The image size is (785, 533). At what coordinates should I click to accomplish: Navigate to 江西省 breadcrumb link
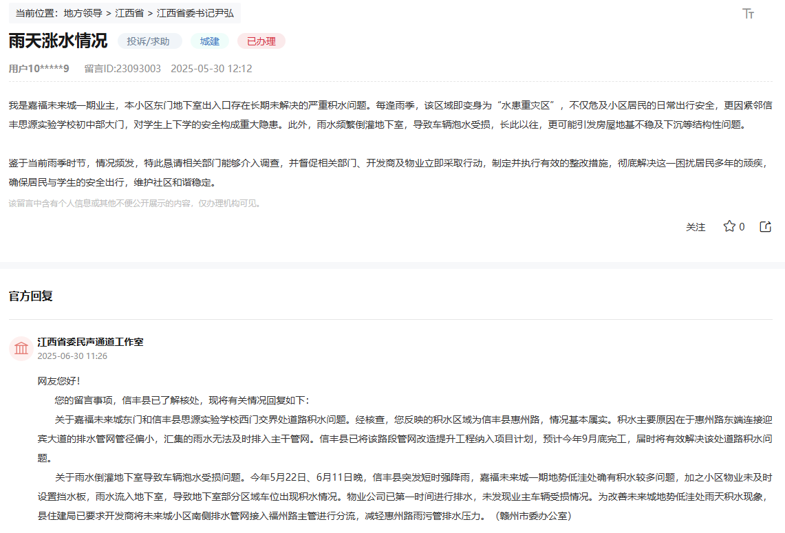129,13
